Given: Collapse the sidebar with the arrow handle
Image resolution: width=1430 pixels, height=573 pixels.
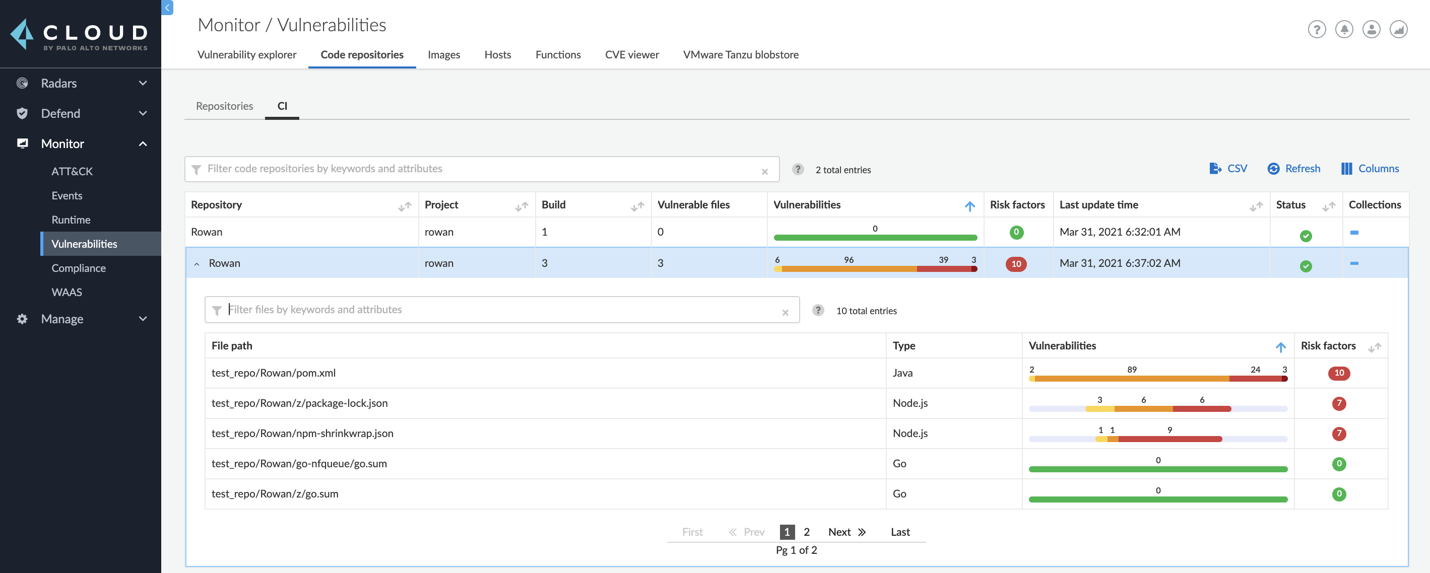Looking at the screenshot, I should (167, 8).
